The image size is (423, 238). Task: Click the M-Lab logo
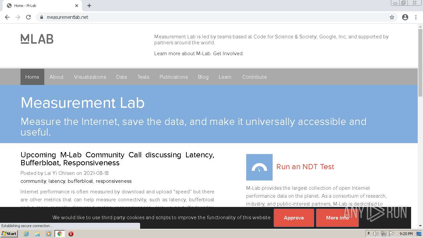point(37,39)
